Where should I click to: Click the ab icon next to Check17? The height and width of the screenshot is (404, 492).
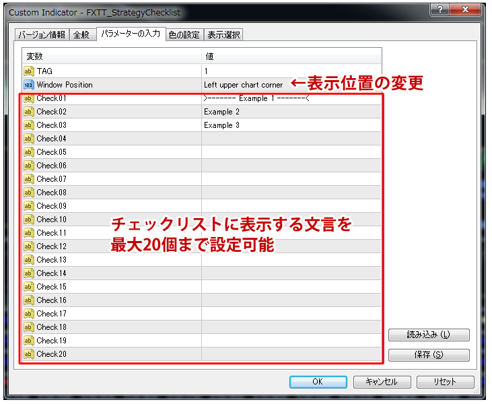click(x=29, y=314)
